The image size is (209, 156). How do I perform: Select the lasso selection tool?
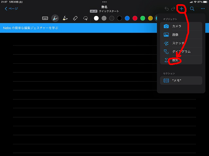point(86,18)
